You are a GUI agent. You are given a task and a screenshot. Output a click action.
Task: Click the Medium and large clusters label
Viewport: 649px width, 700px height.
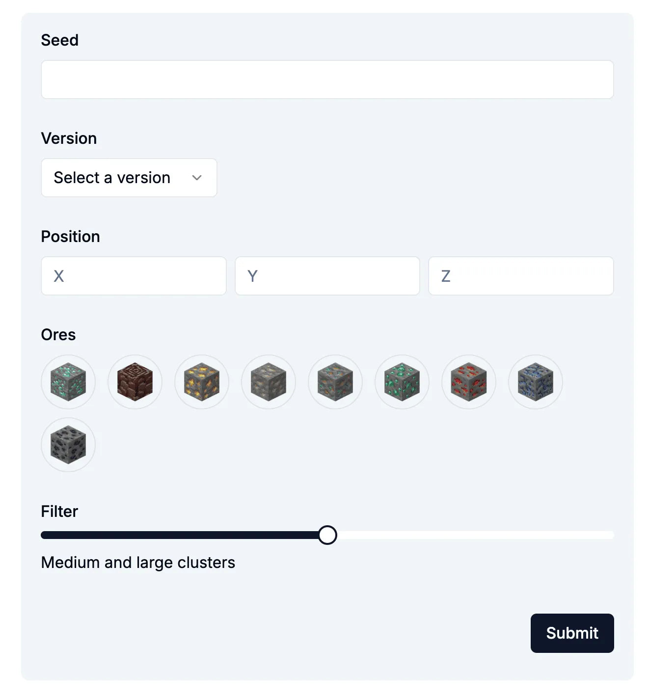click(x=138, y=563)
